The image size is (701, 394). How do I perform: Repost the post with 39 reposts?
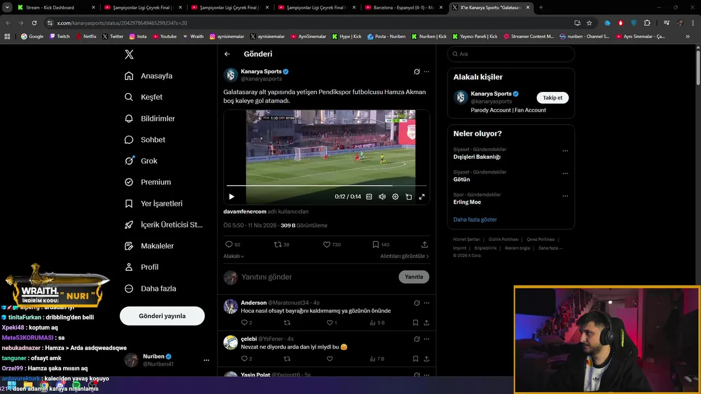click(281, 245)
